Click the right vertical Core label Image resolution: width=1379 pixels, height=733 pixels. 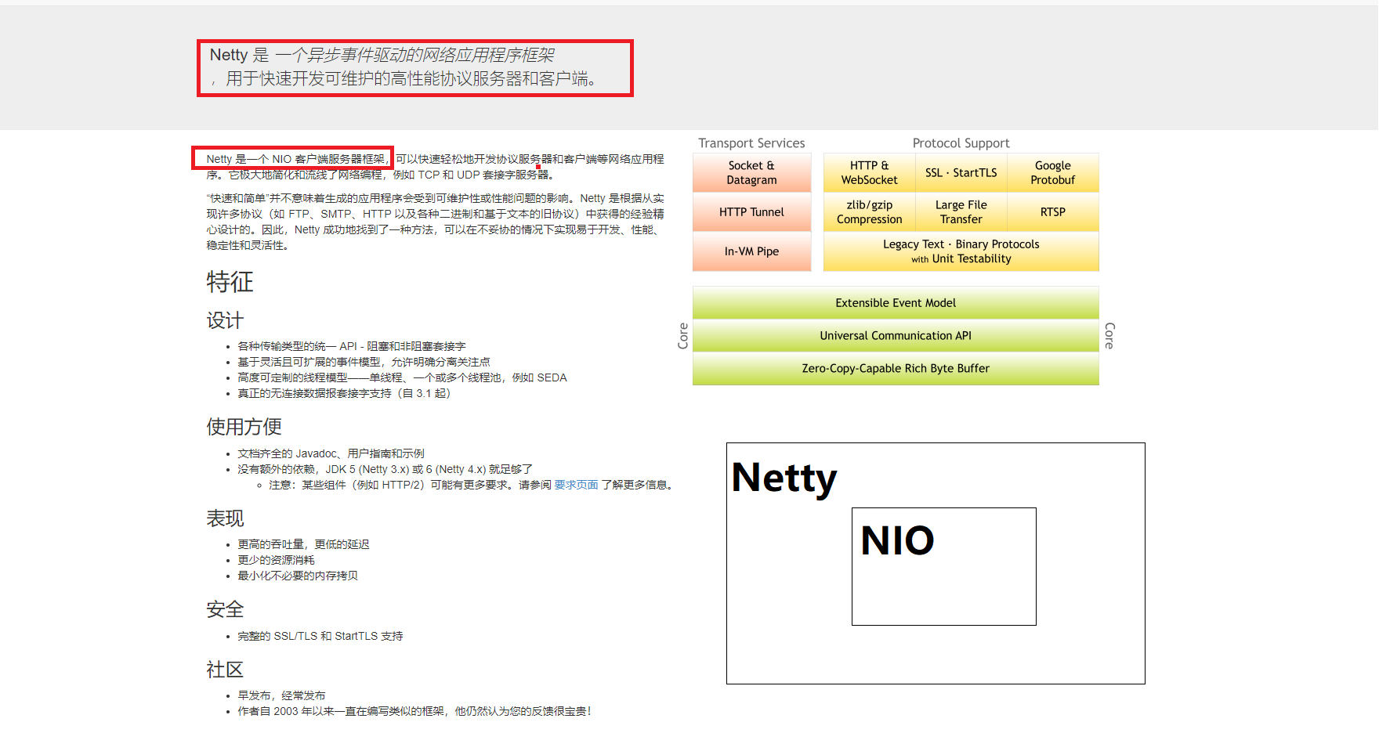1109,336
